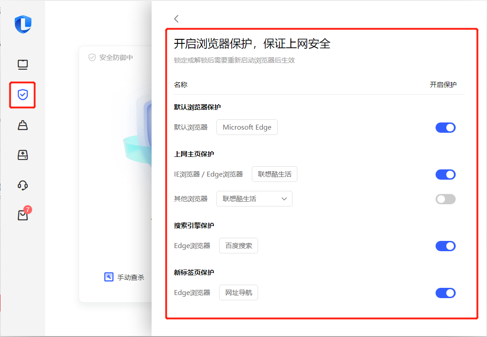The image size is (487, 337).
Task: Click the 网址导航 new tab box
Action: [x=238, y=293]
